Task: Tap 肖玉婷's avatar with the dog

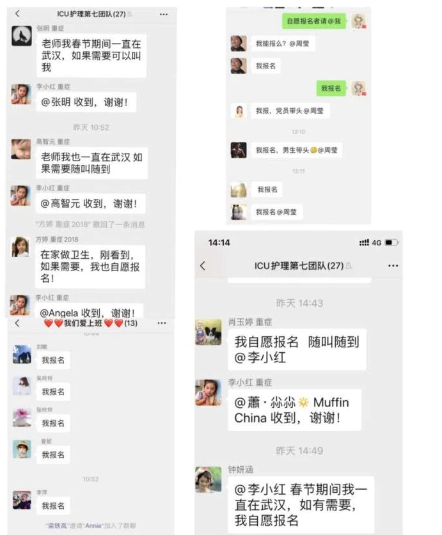Action: [209, 332]
